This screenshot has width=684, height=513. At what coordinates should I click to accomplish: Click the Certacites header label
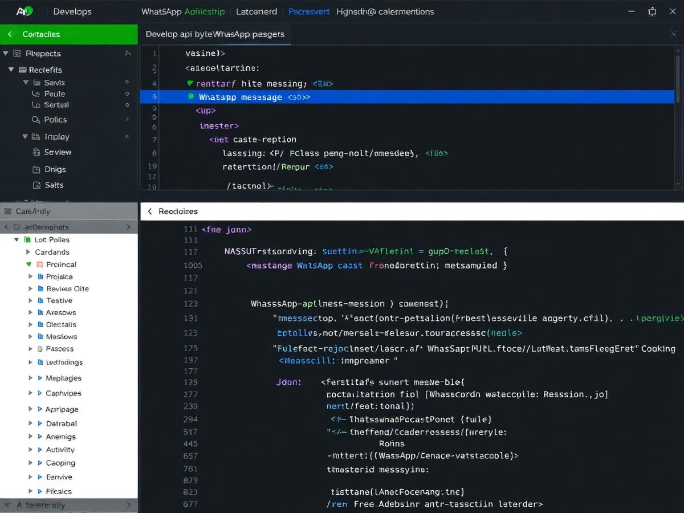click(x=41, y=34)
